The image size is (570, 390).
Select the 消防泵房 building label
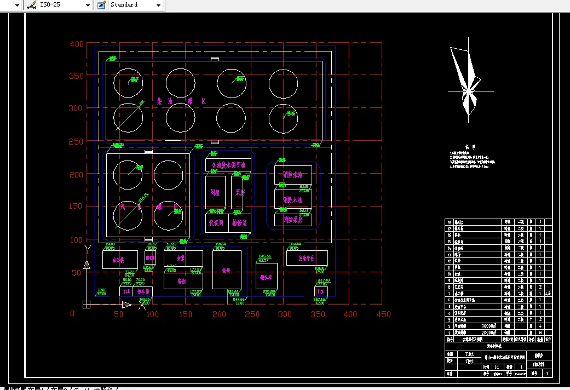point(293,220)
